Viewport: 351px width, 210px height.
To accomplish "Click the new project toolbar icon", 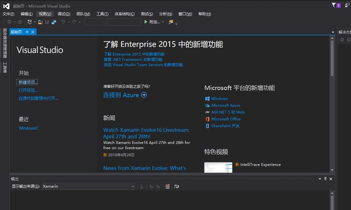I will point(29,22).
